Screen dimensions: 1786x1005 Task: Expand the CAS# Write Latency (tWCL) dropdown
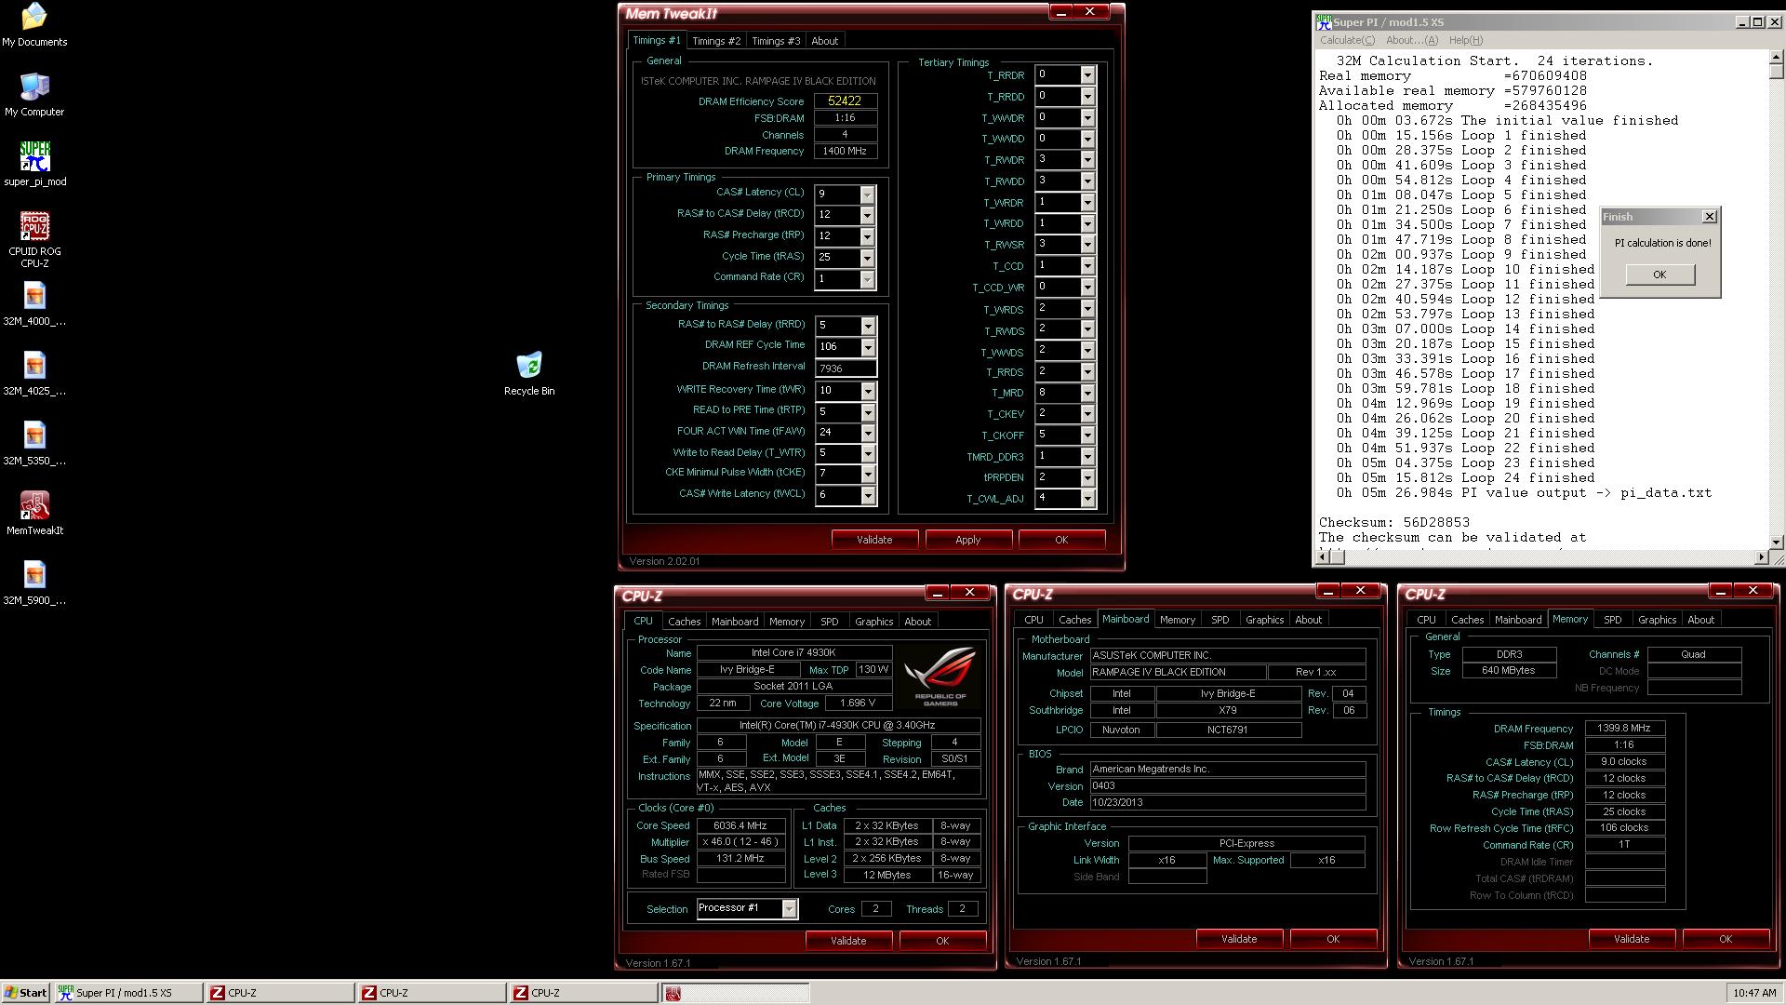[868, 496]
